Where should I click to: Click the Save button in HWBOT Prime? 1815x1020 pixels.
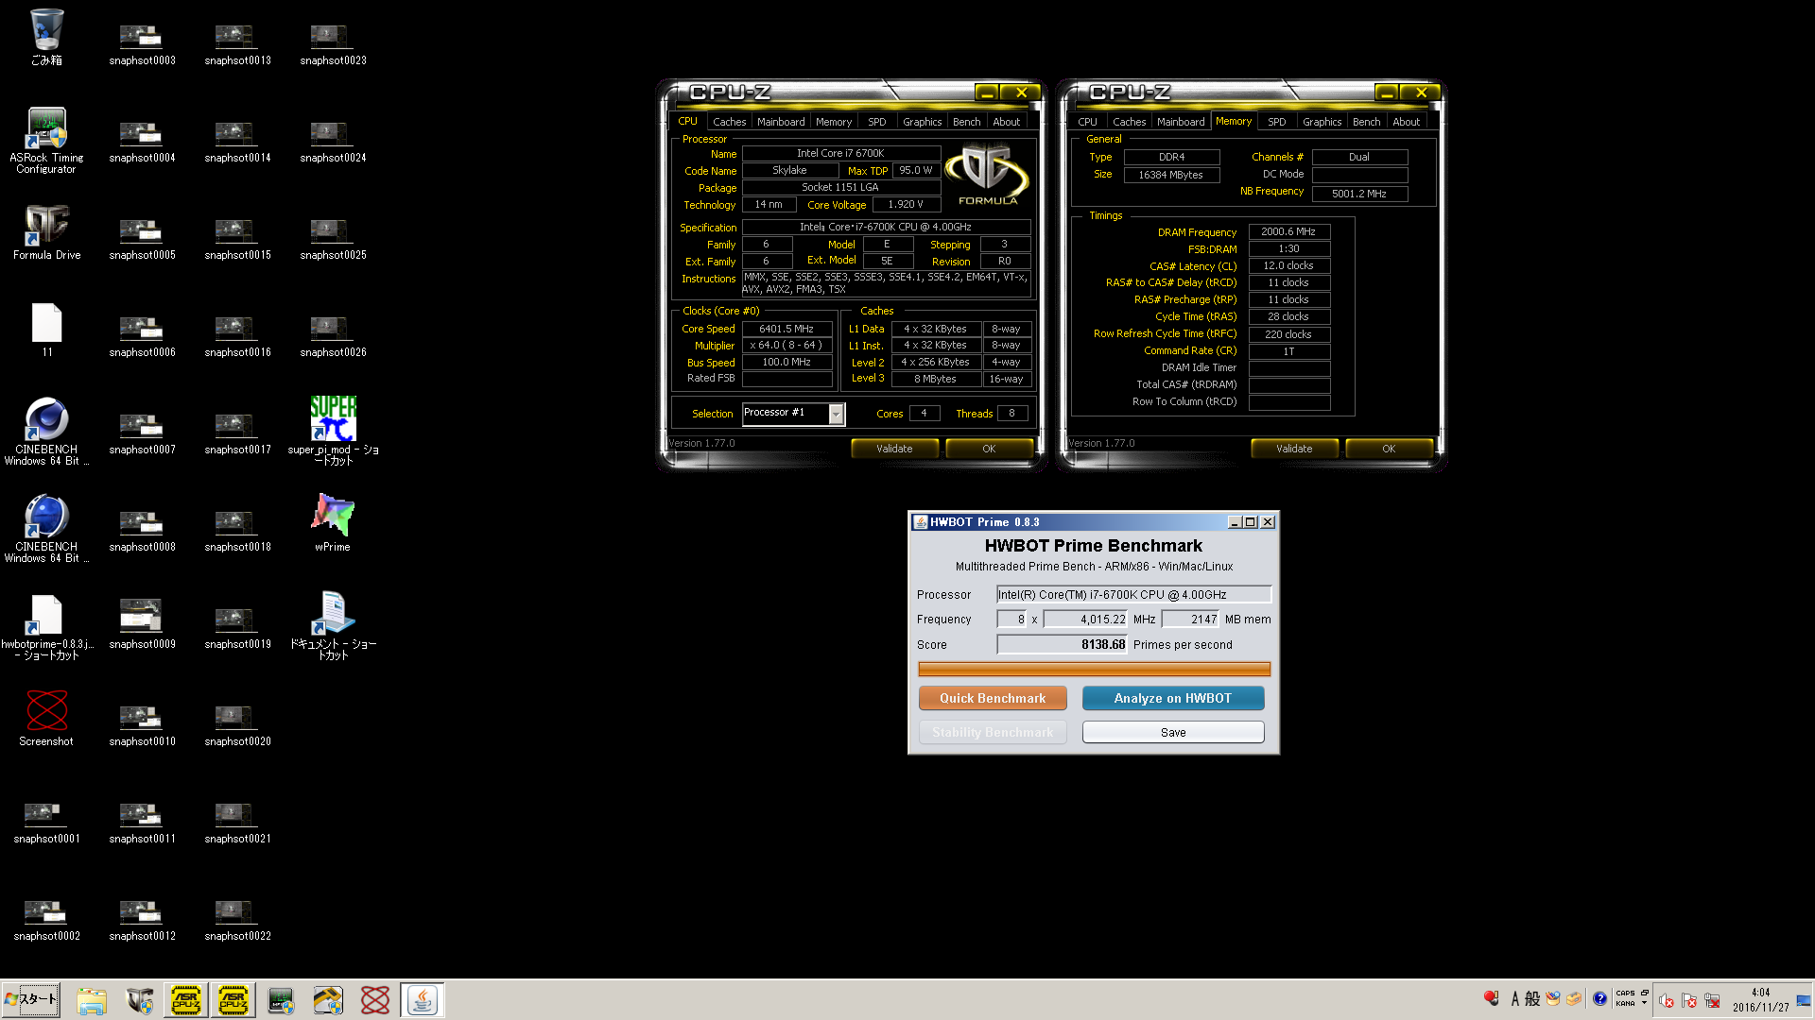click(x=1173, y=732)
